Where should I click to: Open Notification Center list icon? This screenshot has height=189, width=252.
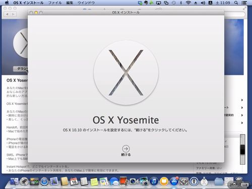(x=244, y=3)
